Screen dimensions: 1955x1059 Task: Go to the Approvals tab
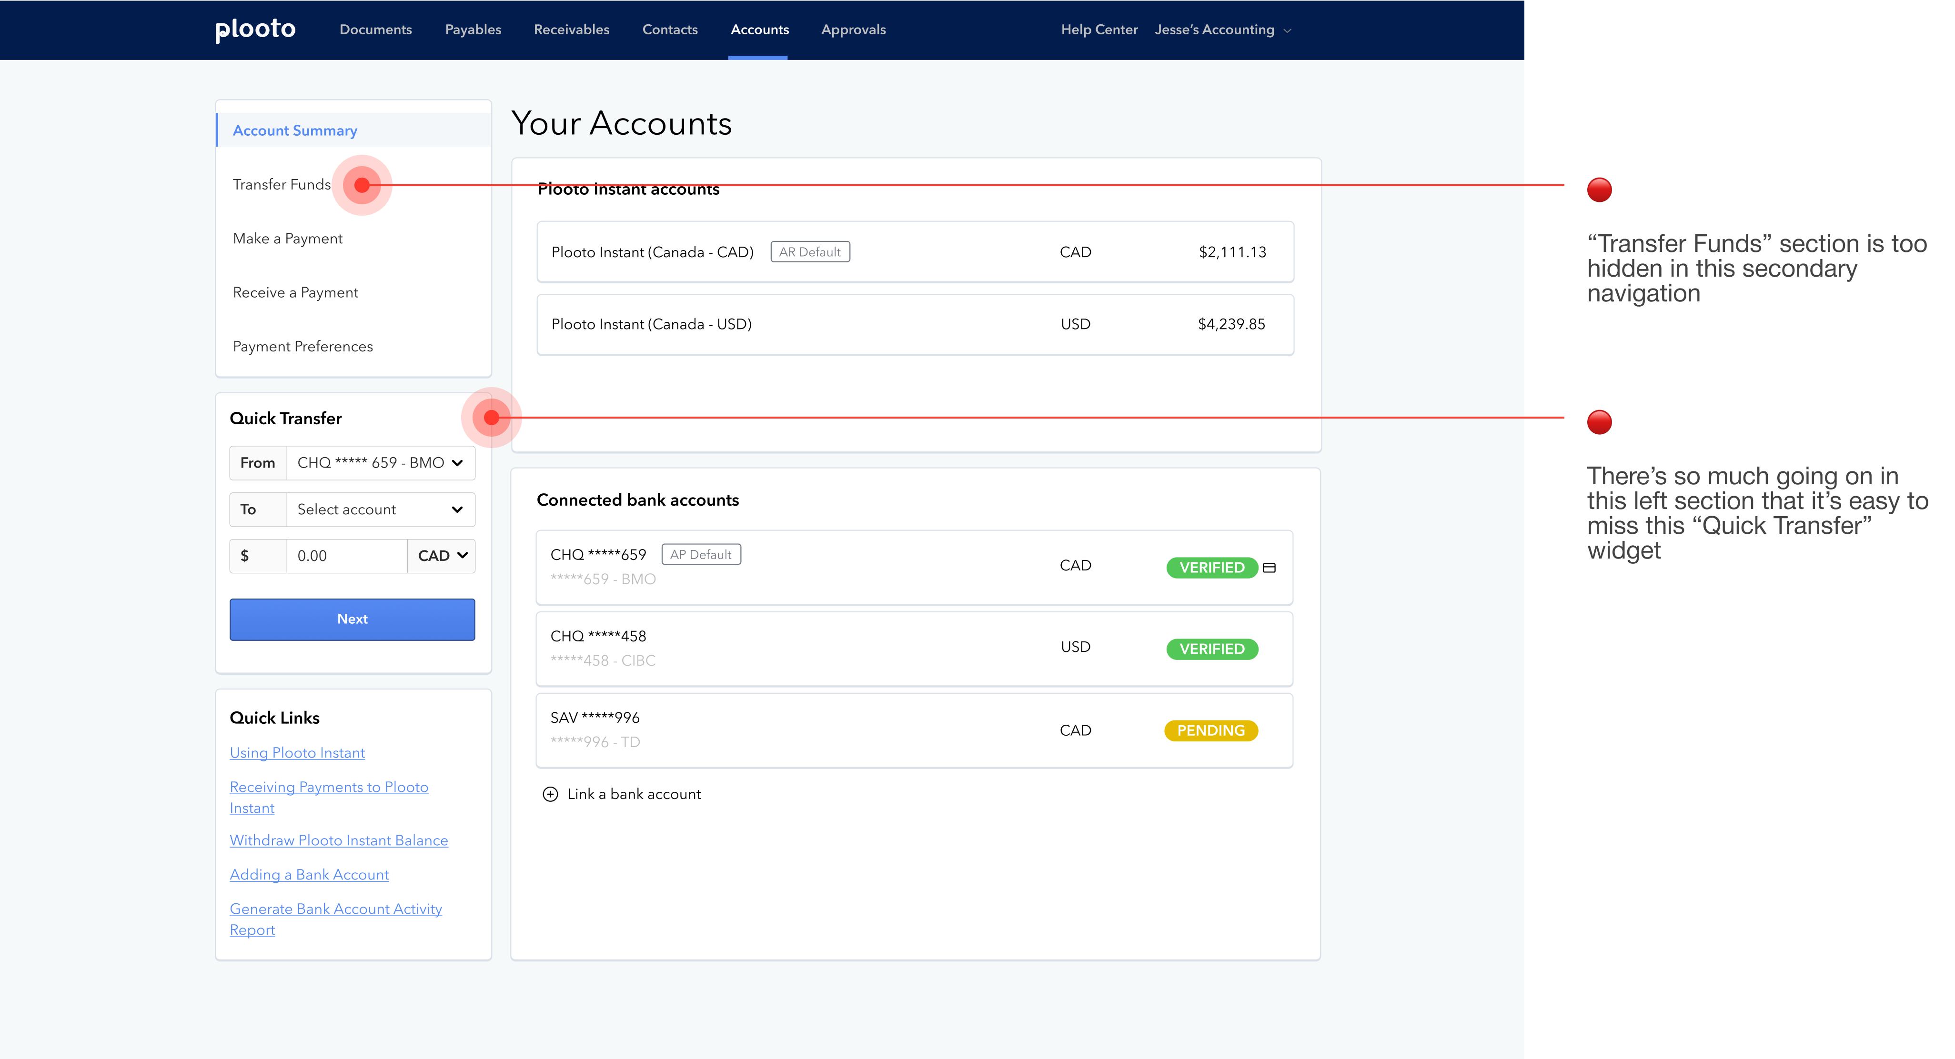click(x=853, y=30)
